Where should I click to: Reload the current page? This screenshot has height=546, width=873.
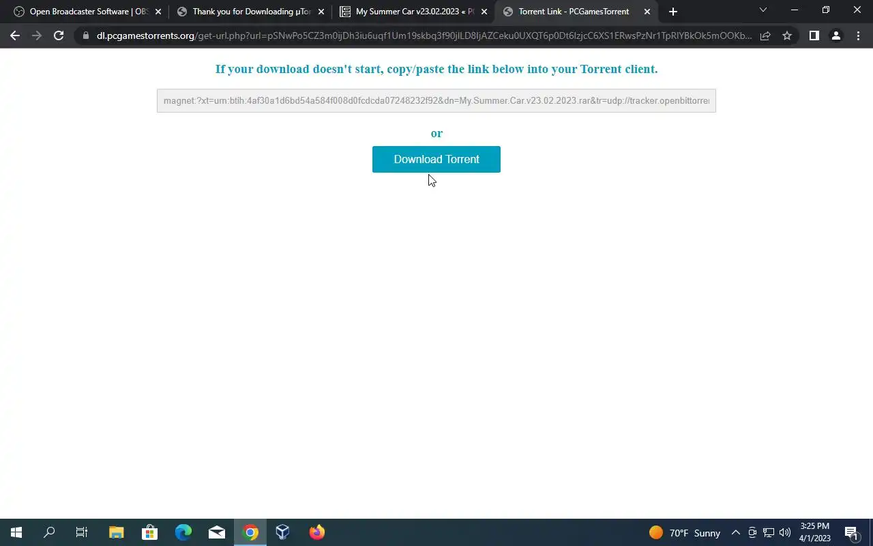tap(59, 35)
